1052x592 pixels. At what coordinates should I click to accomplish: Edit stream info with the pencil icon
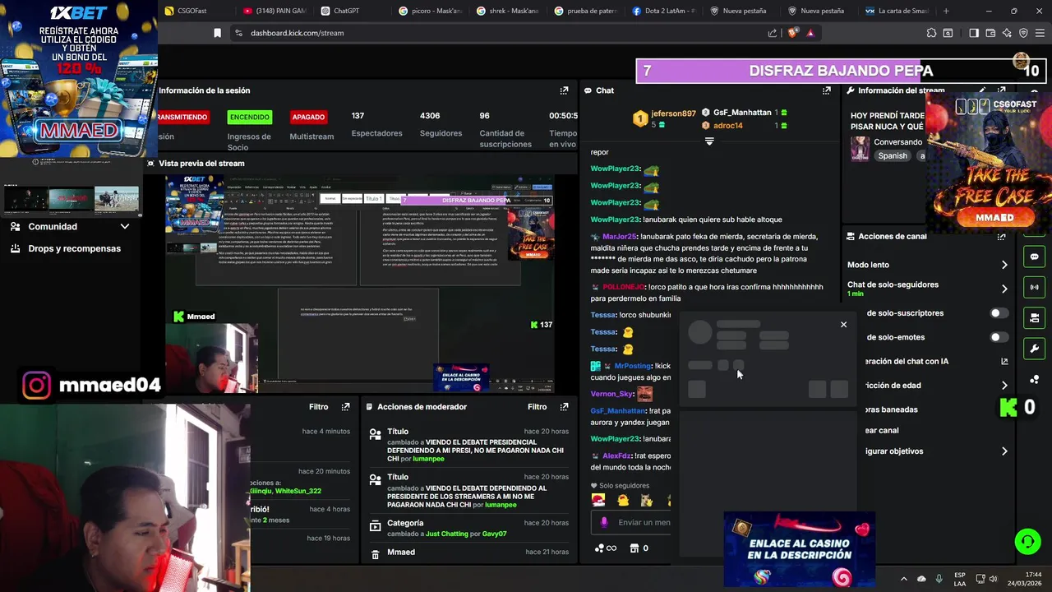tap(982, 90)
